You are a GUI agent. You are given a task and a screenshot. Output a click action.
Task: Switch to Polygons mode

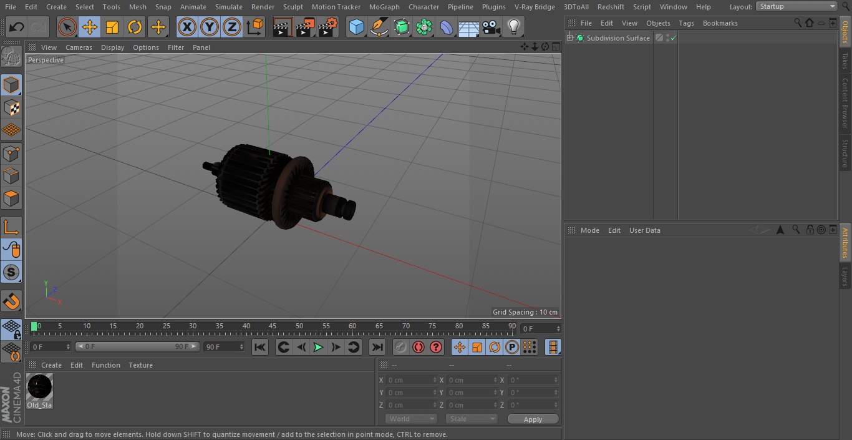coord(11,198)
